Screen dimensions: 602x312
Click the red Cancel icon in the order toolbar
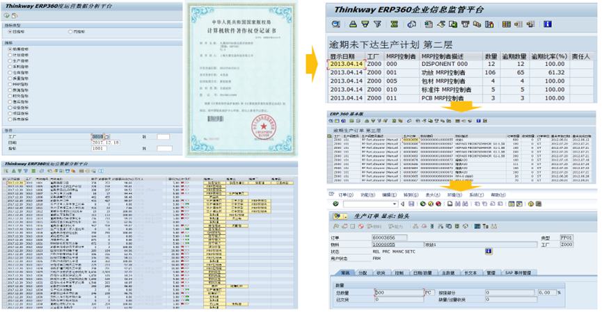438,204
